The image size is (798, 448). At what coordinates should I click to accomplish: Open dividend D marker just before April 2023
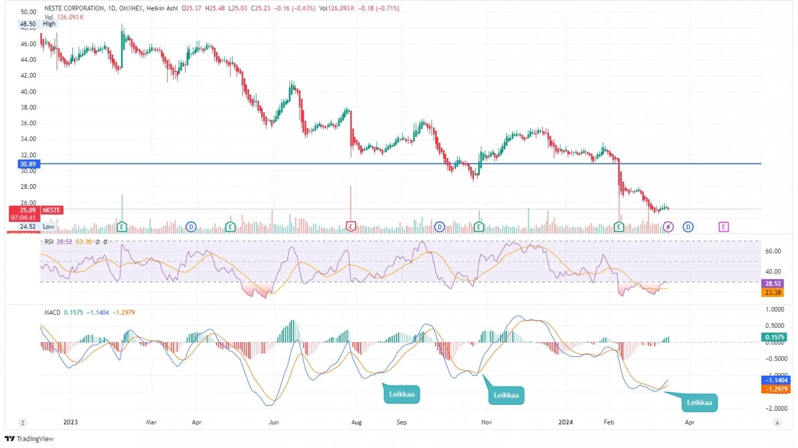tap(191, 227)
